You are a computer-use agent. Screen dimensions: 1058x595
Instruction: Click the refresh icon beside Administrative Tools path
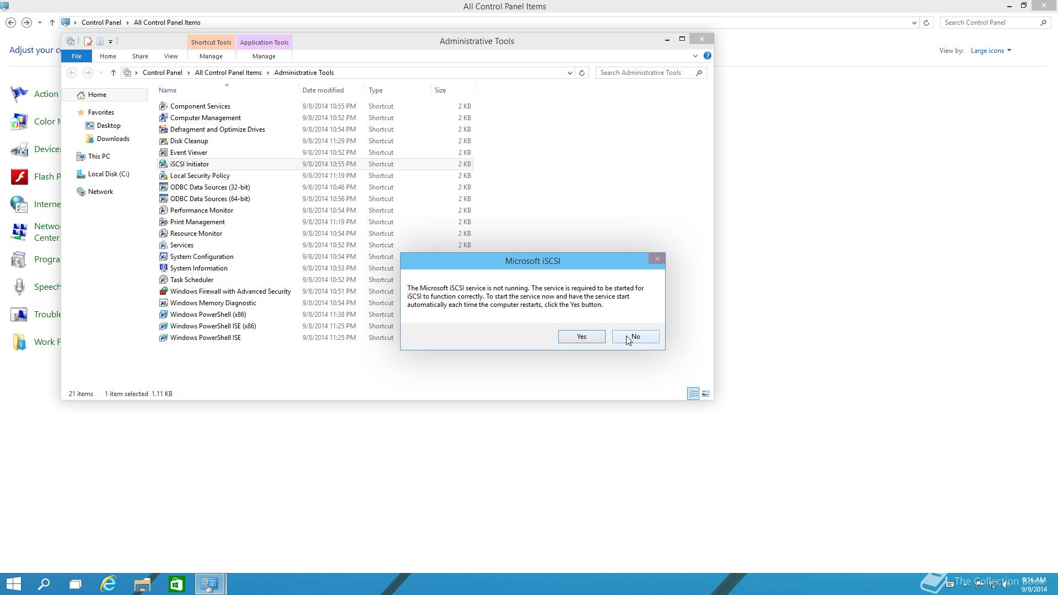(x=581, y=73)
